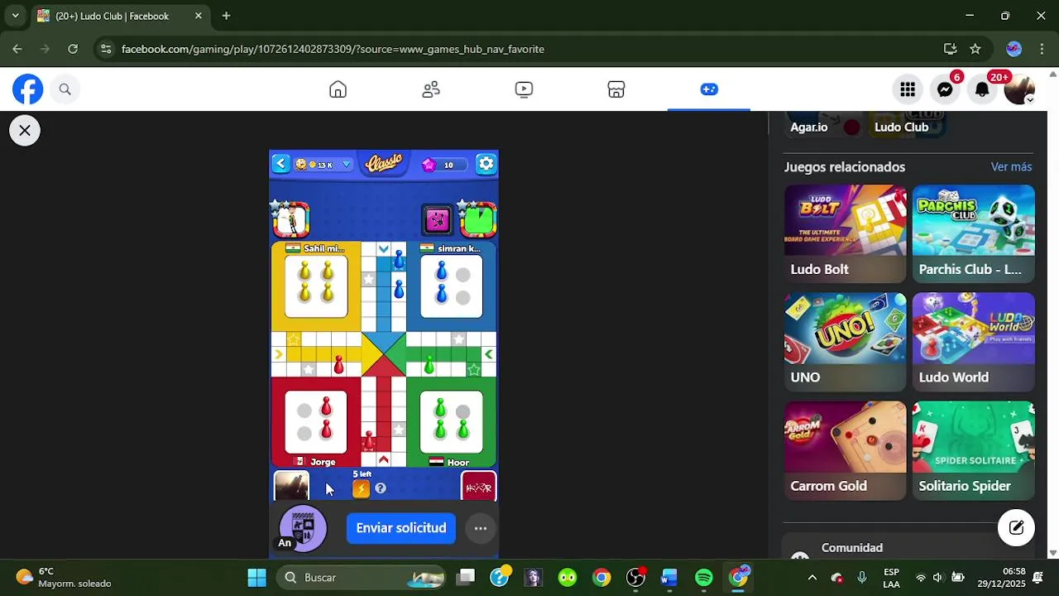Open the tab search dropdown
Viewport: 1059px width, 596px height.
pos(15,16)
